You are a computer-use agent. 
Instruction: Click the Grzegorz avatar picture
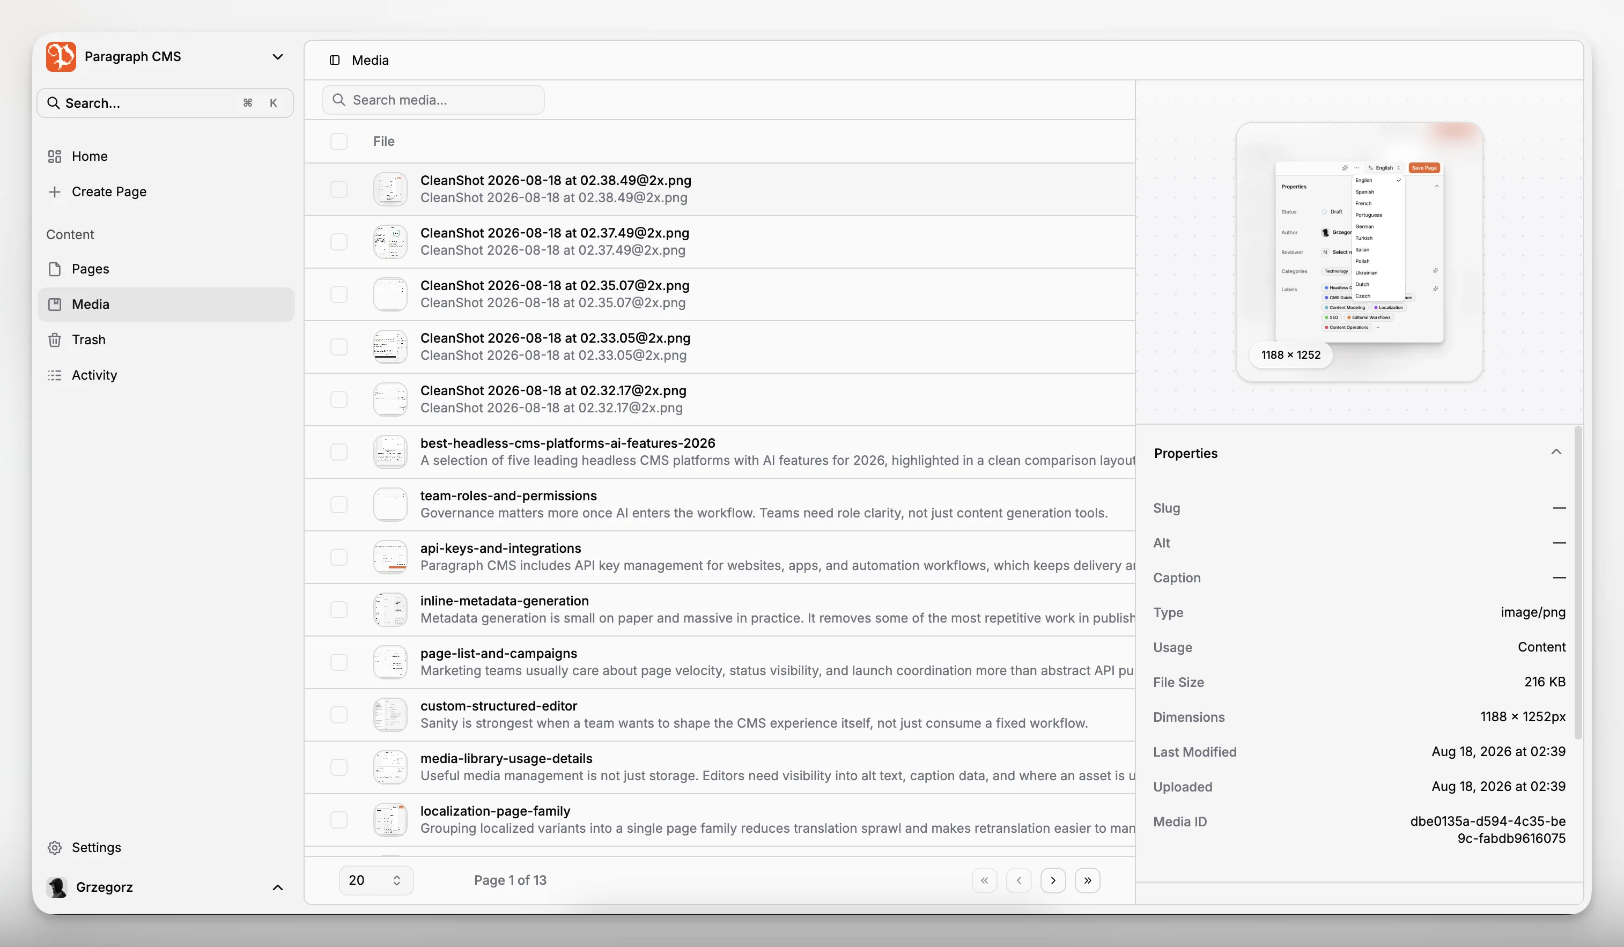[x=57, y=887]
